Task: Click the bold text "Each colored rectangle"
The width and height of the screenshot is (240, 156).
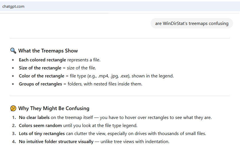Action: (42, 60)
